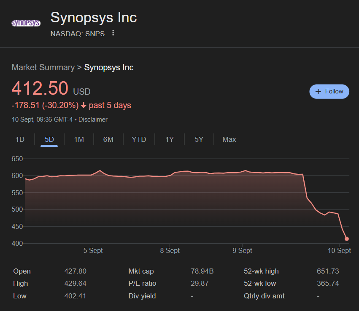Show the 6M chart range
The width and height of the screenshot is (359, 311).
coord(108,139)
